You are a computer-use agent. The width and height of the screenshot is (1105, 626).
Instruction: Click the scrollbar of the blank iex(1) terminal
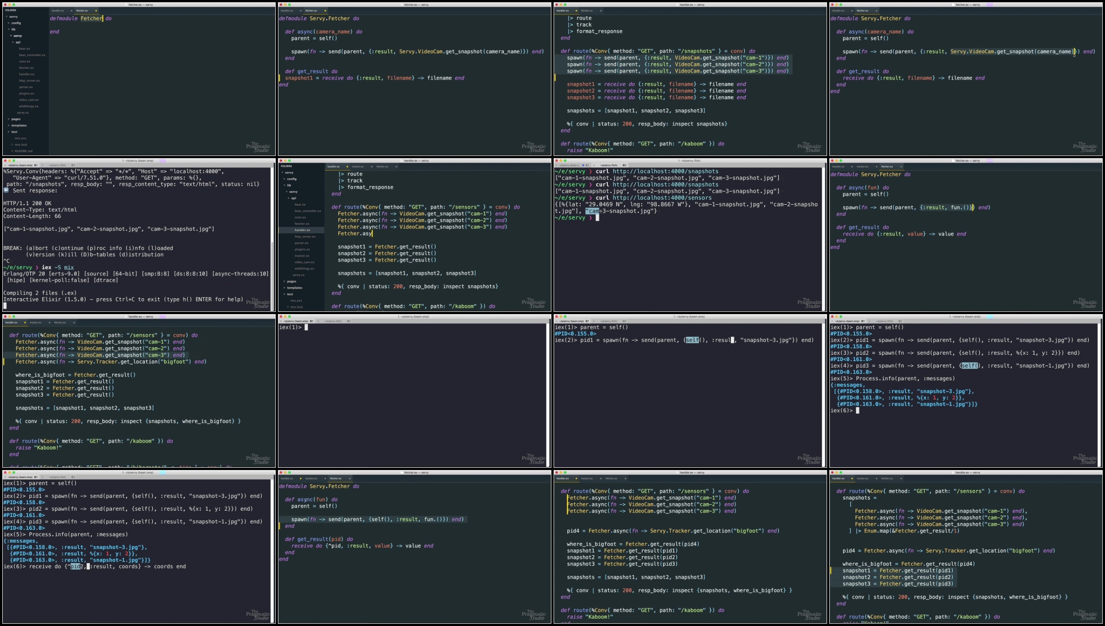point(548,394)
